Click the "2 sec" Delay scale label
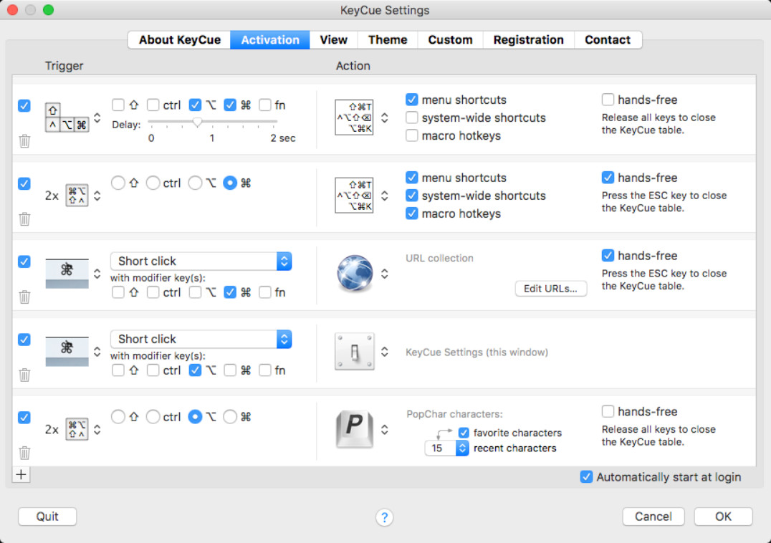The height and width of the screenshot is (543, 771). [283, 138]
